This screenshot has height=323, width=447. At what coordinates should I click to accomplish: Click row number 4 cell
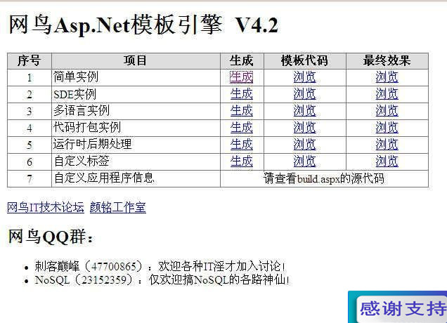click(x=30, y=128)
